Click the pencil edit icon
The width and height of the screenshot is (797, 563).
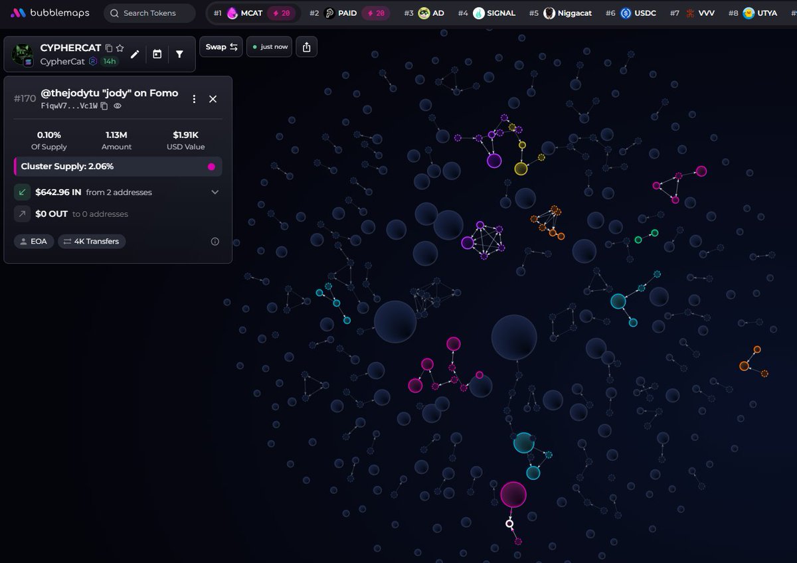point(135,54)
